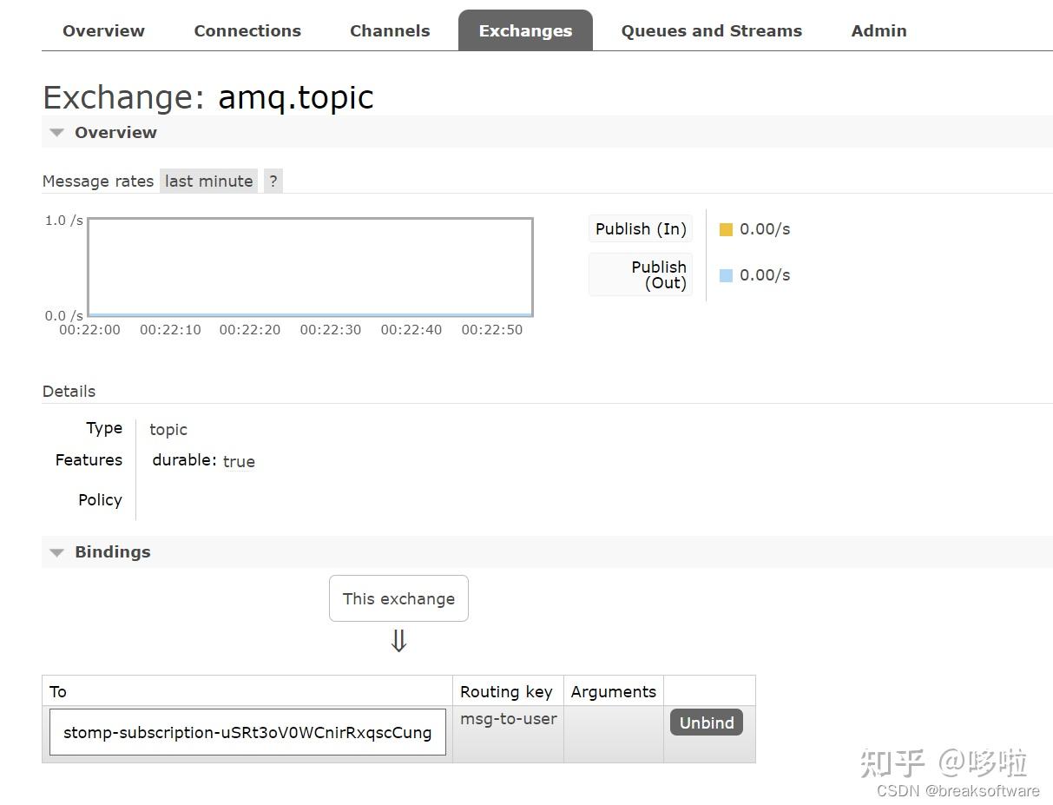Open the Admin tab
Screen dimensions: 1053x805
(x=879, y=30)
